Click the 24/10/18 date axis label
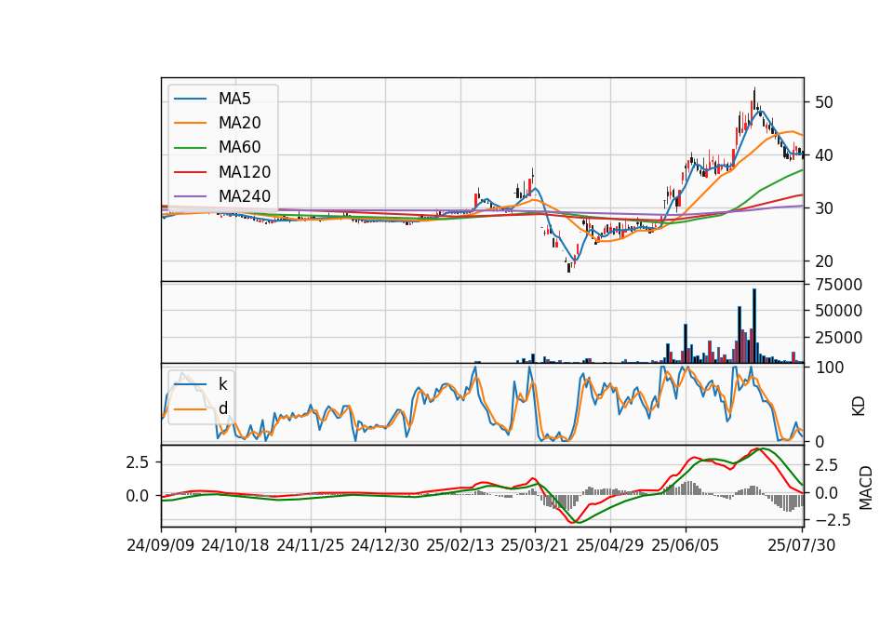This screenshot has height=642, width=893. click(235, 545)
